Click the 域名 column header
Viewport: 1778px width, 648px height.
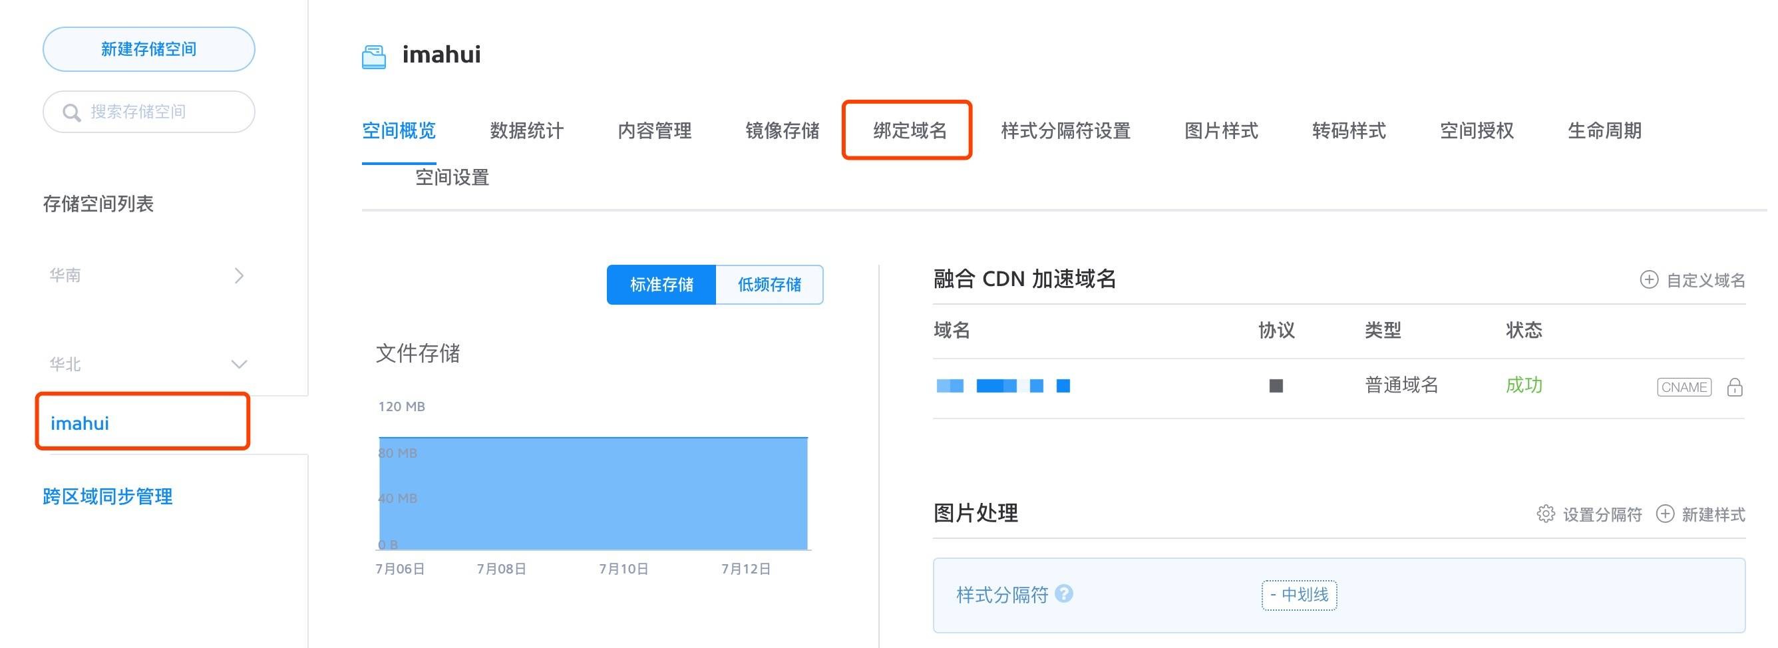tap(952, 331)
